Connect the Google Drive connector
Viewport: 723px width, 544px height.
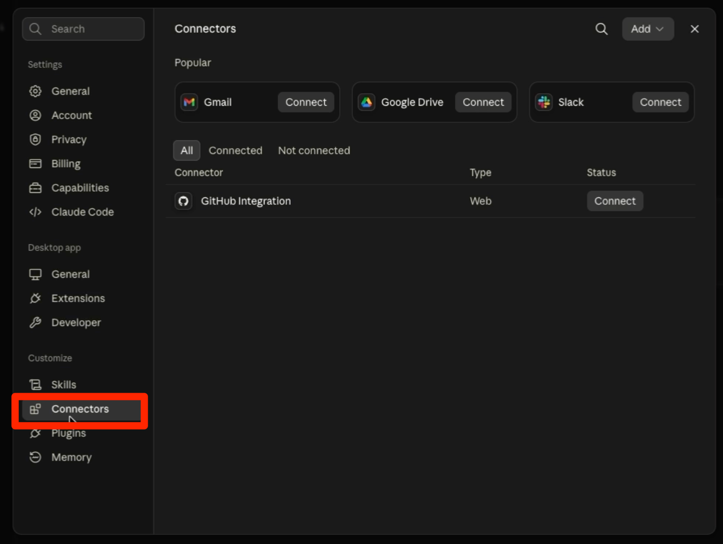[483, 102]
